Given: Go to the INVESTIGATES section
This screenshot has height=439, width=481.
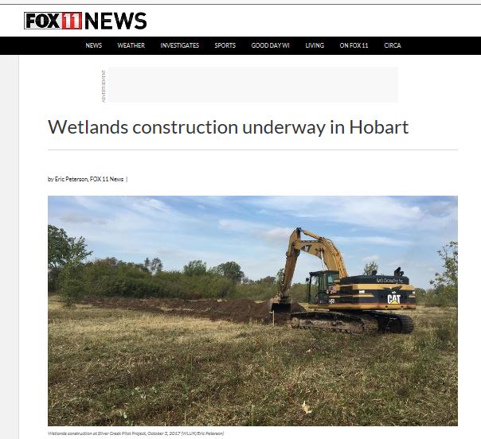Looking at the screenshot, I should (x=180, y=45).
